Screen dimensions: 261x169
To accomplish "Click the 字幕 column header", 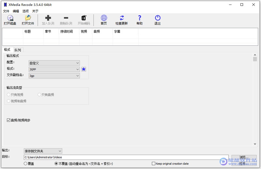I will pos(126,32).
